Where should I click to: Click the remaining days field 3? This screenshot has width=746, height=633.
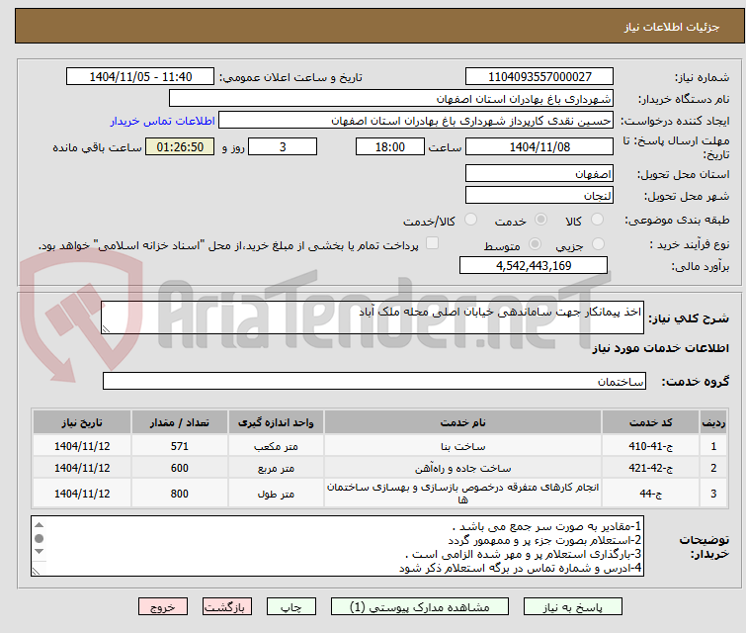[283, 146]
